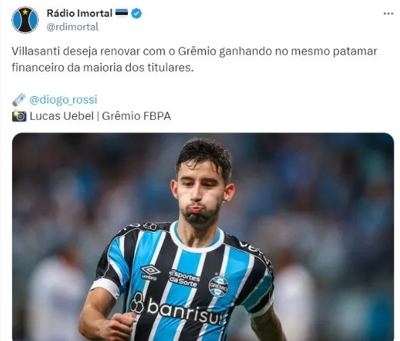Open the three-dot more options menu
This screenshot has width=400, height=341.
(x=388, y=14)
